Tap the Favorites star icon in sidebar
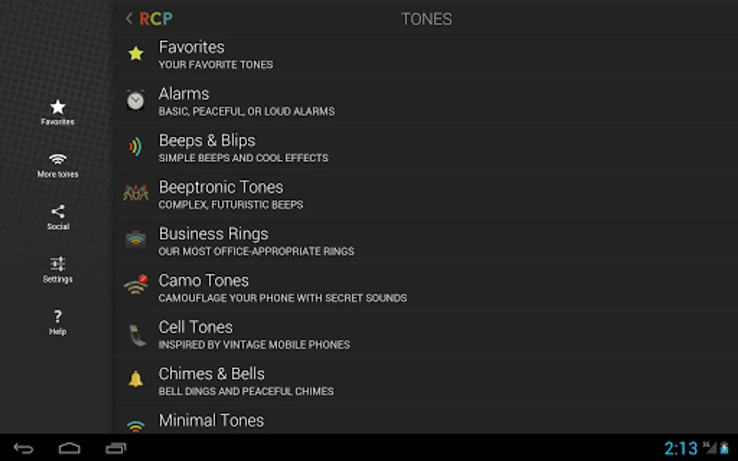Image resolution: width=738 pixels, height=461 pixels. click(58, 107)
